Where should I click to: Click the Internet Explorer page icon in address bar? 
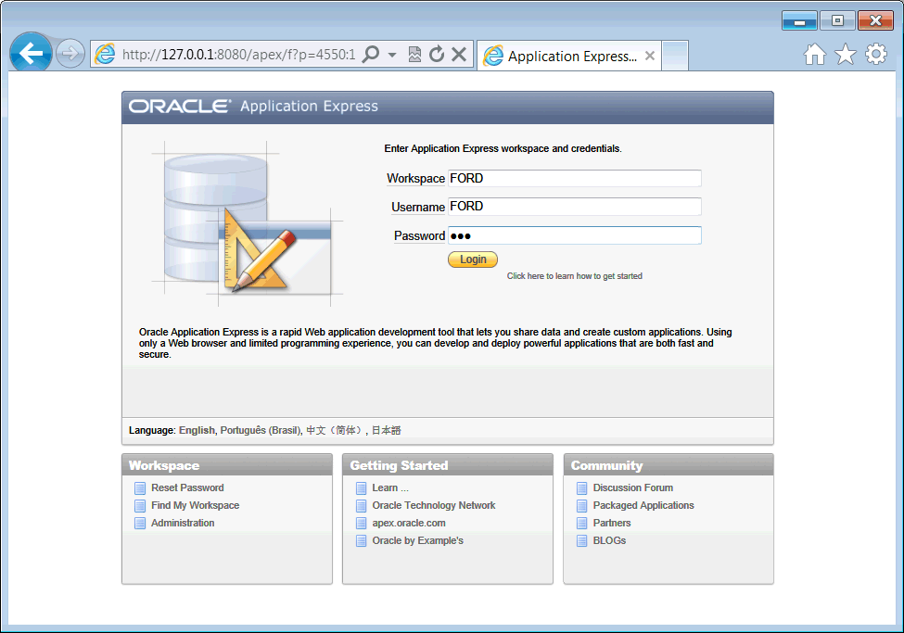coord(105,54)
